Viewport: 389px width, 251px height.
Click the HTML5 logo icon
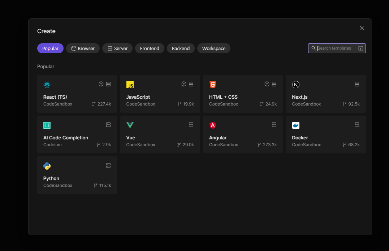click(x=213, y=85)
